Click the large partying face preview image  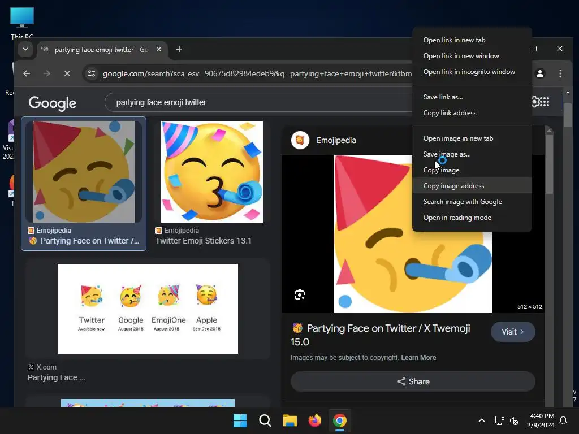coord(413,233)
